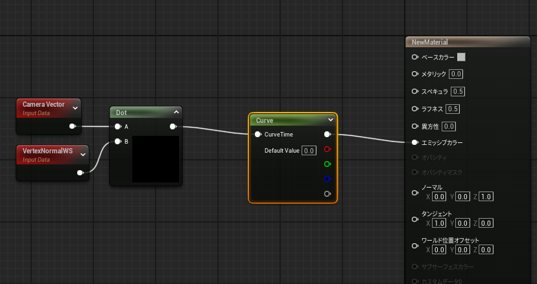Select the Curve node title

click(x=265, y=120)
